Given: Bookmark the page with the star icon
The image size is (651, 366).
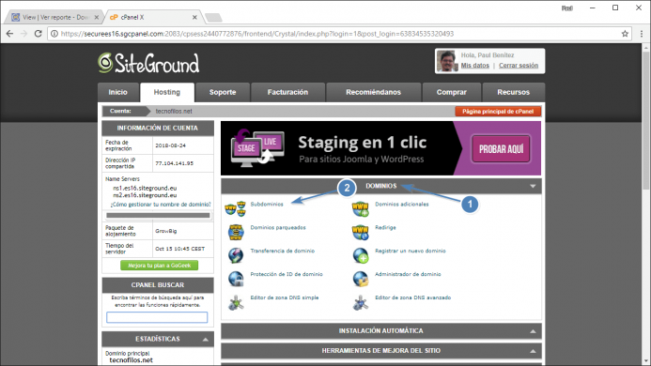Looking at the screenshot, I should click(625, 34).
